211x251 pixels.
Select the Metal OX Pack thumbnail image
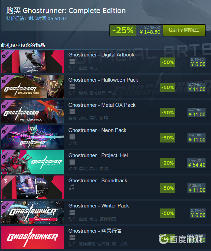pos(32,112)
